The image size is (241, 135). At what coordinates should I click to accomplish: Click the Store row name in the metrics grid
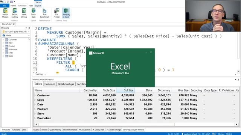(x=41, y=114)
